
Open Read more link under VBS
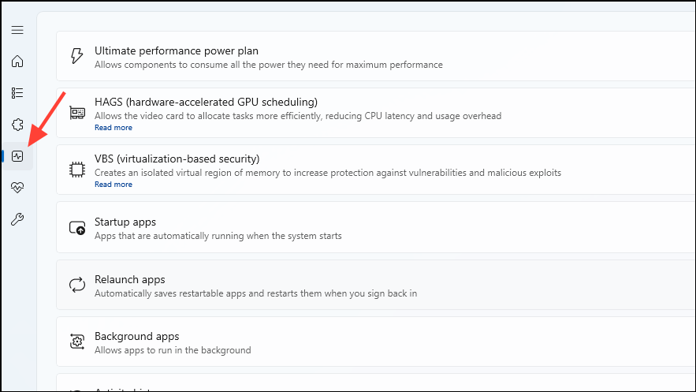coord(114,185)
